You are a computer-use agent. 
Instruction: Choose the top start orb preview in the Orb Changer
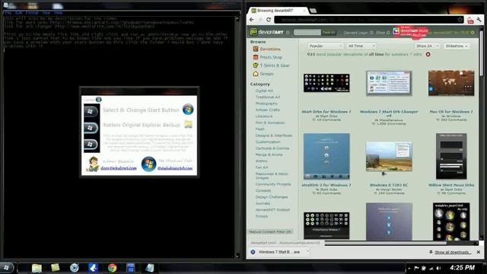tap(91, 112)
